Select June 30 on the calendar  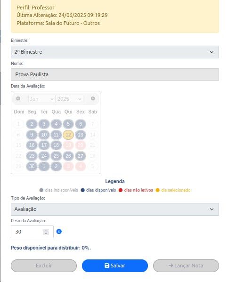(32, 166)
